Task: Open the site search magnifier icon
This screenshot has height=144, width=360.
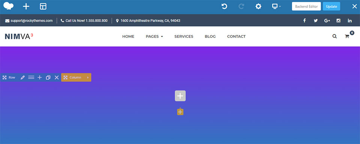Action: pyautogui.click(x=334, y=36)
